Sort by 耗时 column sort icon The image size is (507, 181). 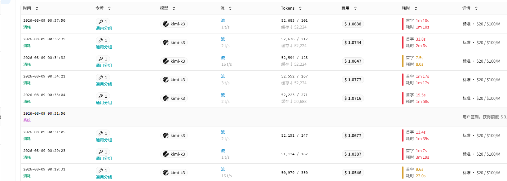tap(416, 8)
